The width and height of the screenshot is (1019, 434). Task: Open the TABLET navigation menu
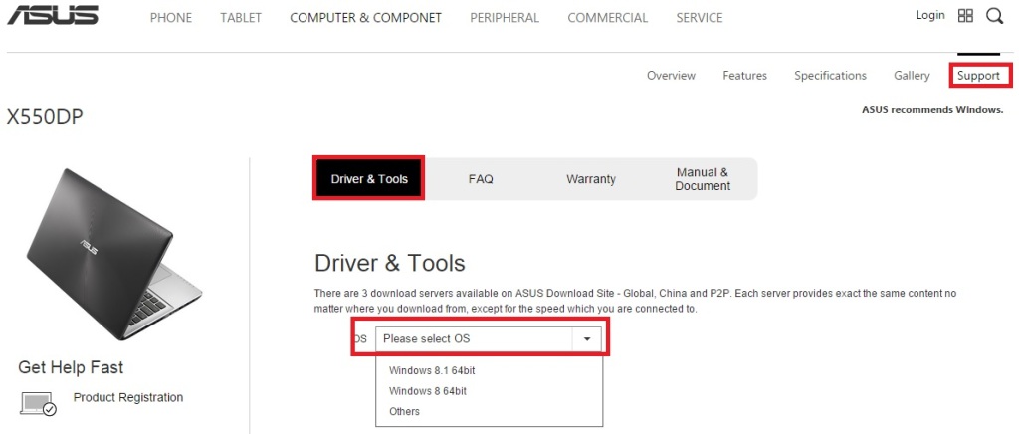(241, 18)
